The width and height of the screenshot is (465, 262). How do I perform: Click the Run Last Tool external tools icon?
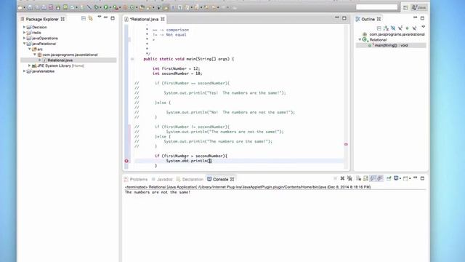115,7
